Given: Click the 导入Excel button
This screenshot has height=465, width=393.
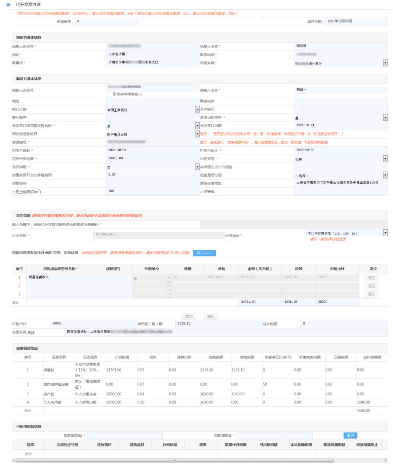Looking at the screenshot, I should [204, 253].
